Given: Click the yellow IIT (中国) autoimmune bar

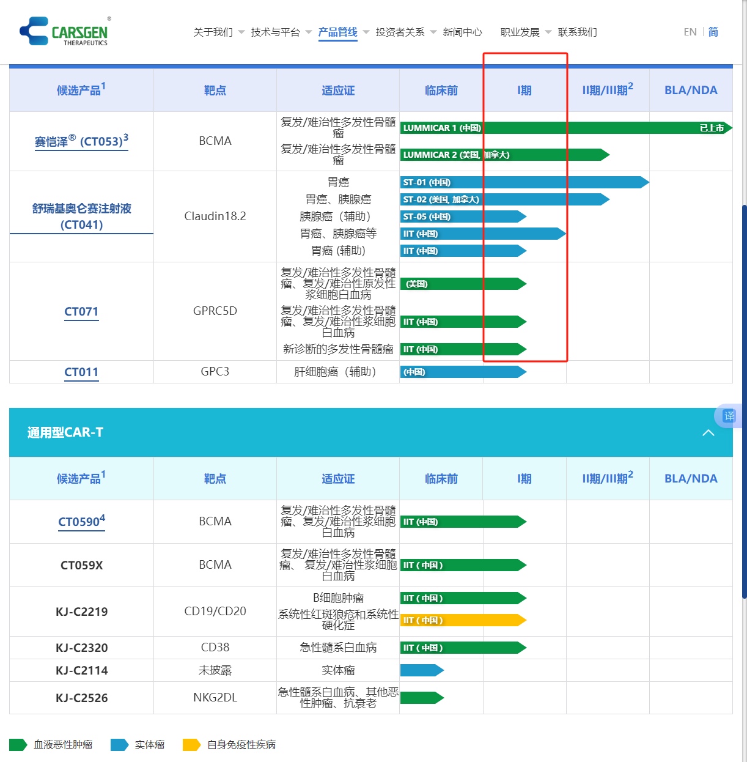Looking at the screenshot, I should pos(463,620).
